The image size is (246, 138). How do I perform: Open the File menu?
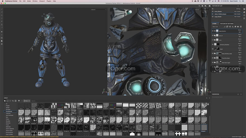20,1
